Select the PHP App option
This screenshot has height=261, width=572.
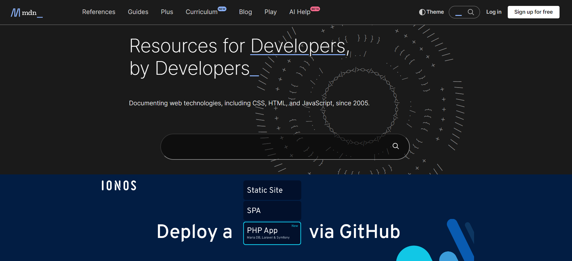272,233
